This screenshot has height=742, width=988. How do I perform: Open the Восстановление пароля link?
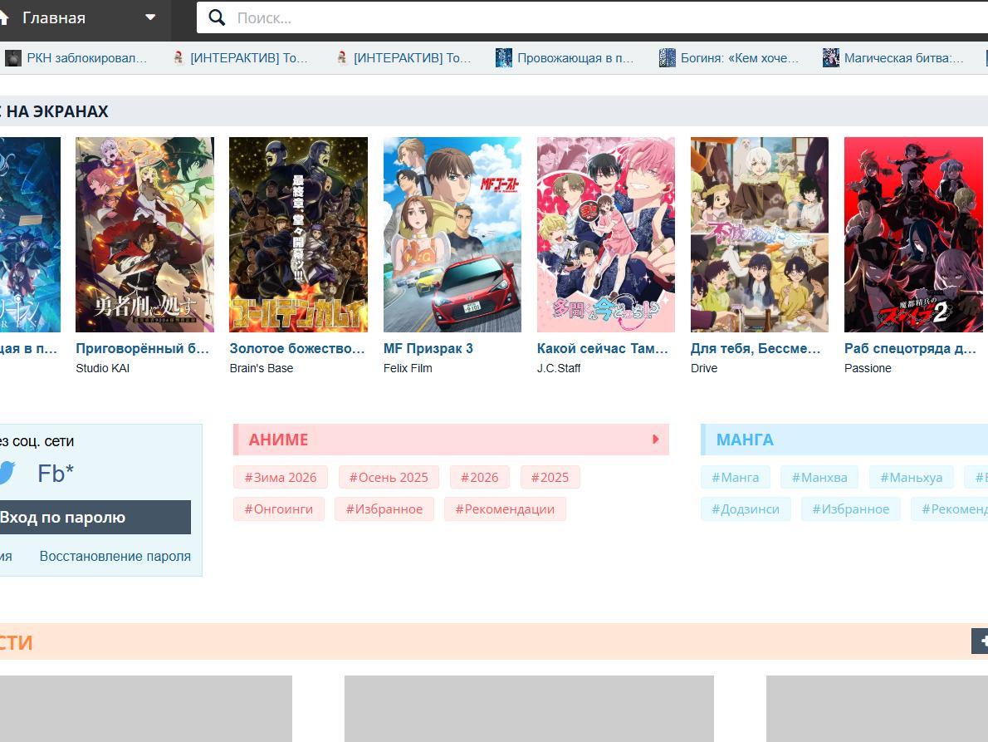coord(115,556)
